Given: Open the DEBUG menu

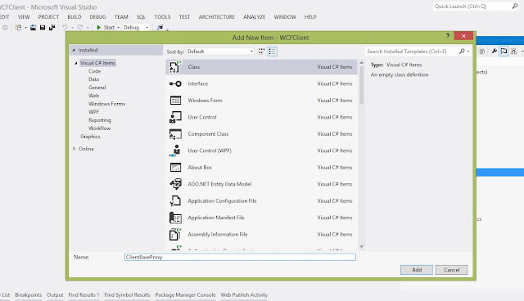Looking at the screenshot, I should pyautogui.click(x=97, y=16).
